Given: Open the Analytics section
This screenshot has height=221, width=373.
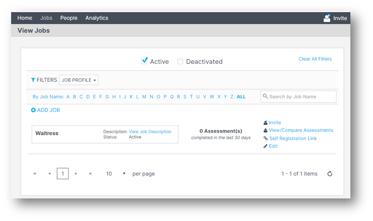Looking at the screenshot, I should [97, 18].
